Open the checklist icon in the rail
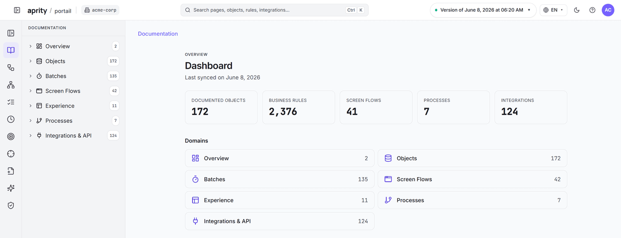This screenshot has height=238, width=621. (x=11, y=102)
